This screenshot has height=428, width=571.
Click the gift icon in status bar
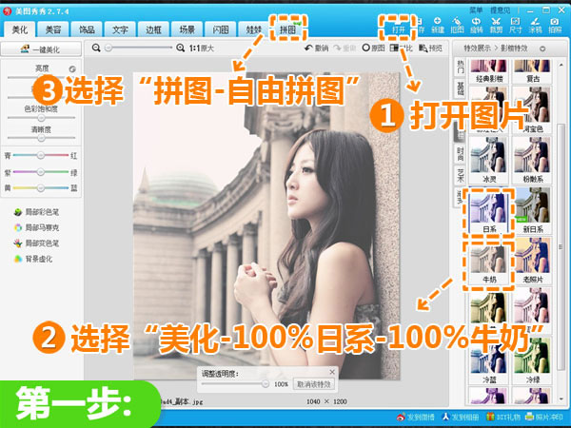pos(490,418)
